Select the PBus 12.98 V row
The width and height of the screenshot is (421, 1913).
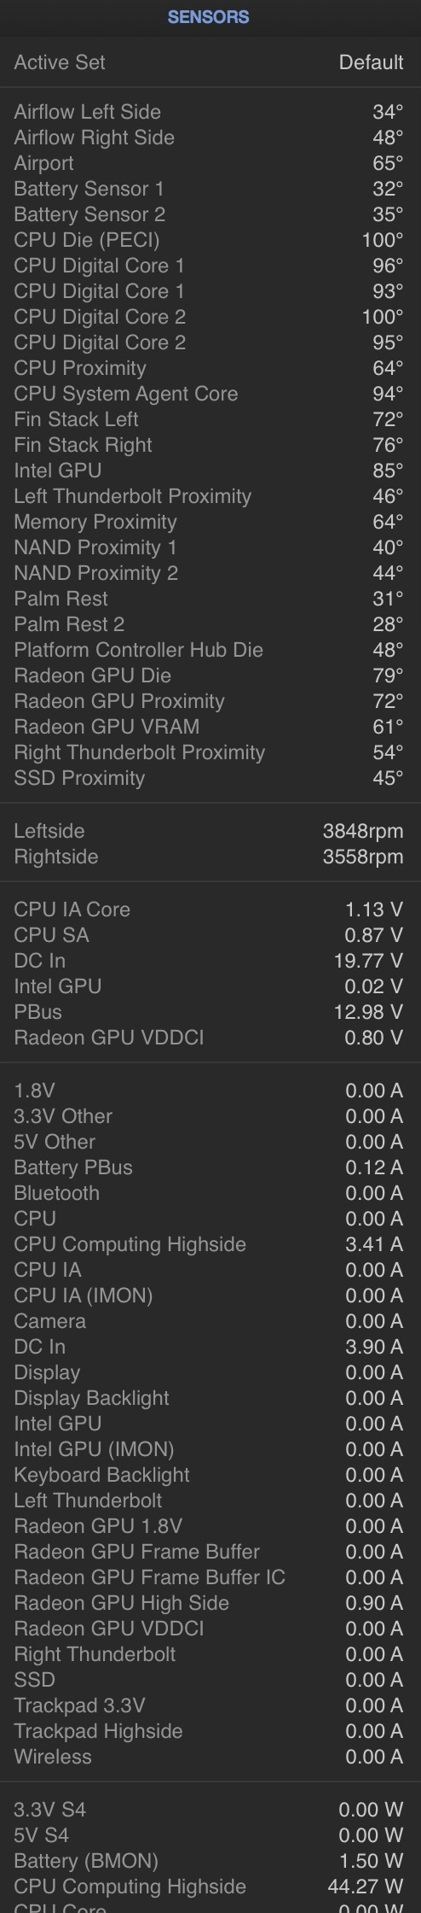coord(210,1012)
